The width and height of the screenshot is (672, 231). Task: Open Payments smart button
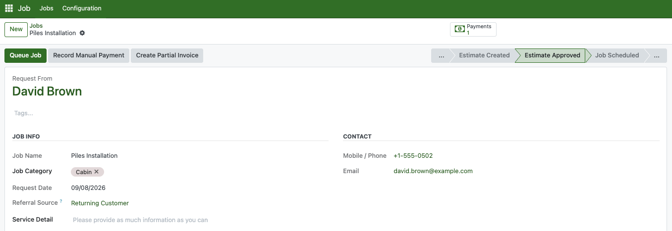click(x=473, y=29)
